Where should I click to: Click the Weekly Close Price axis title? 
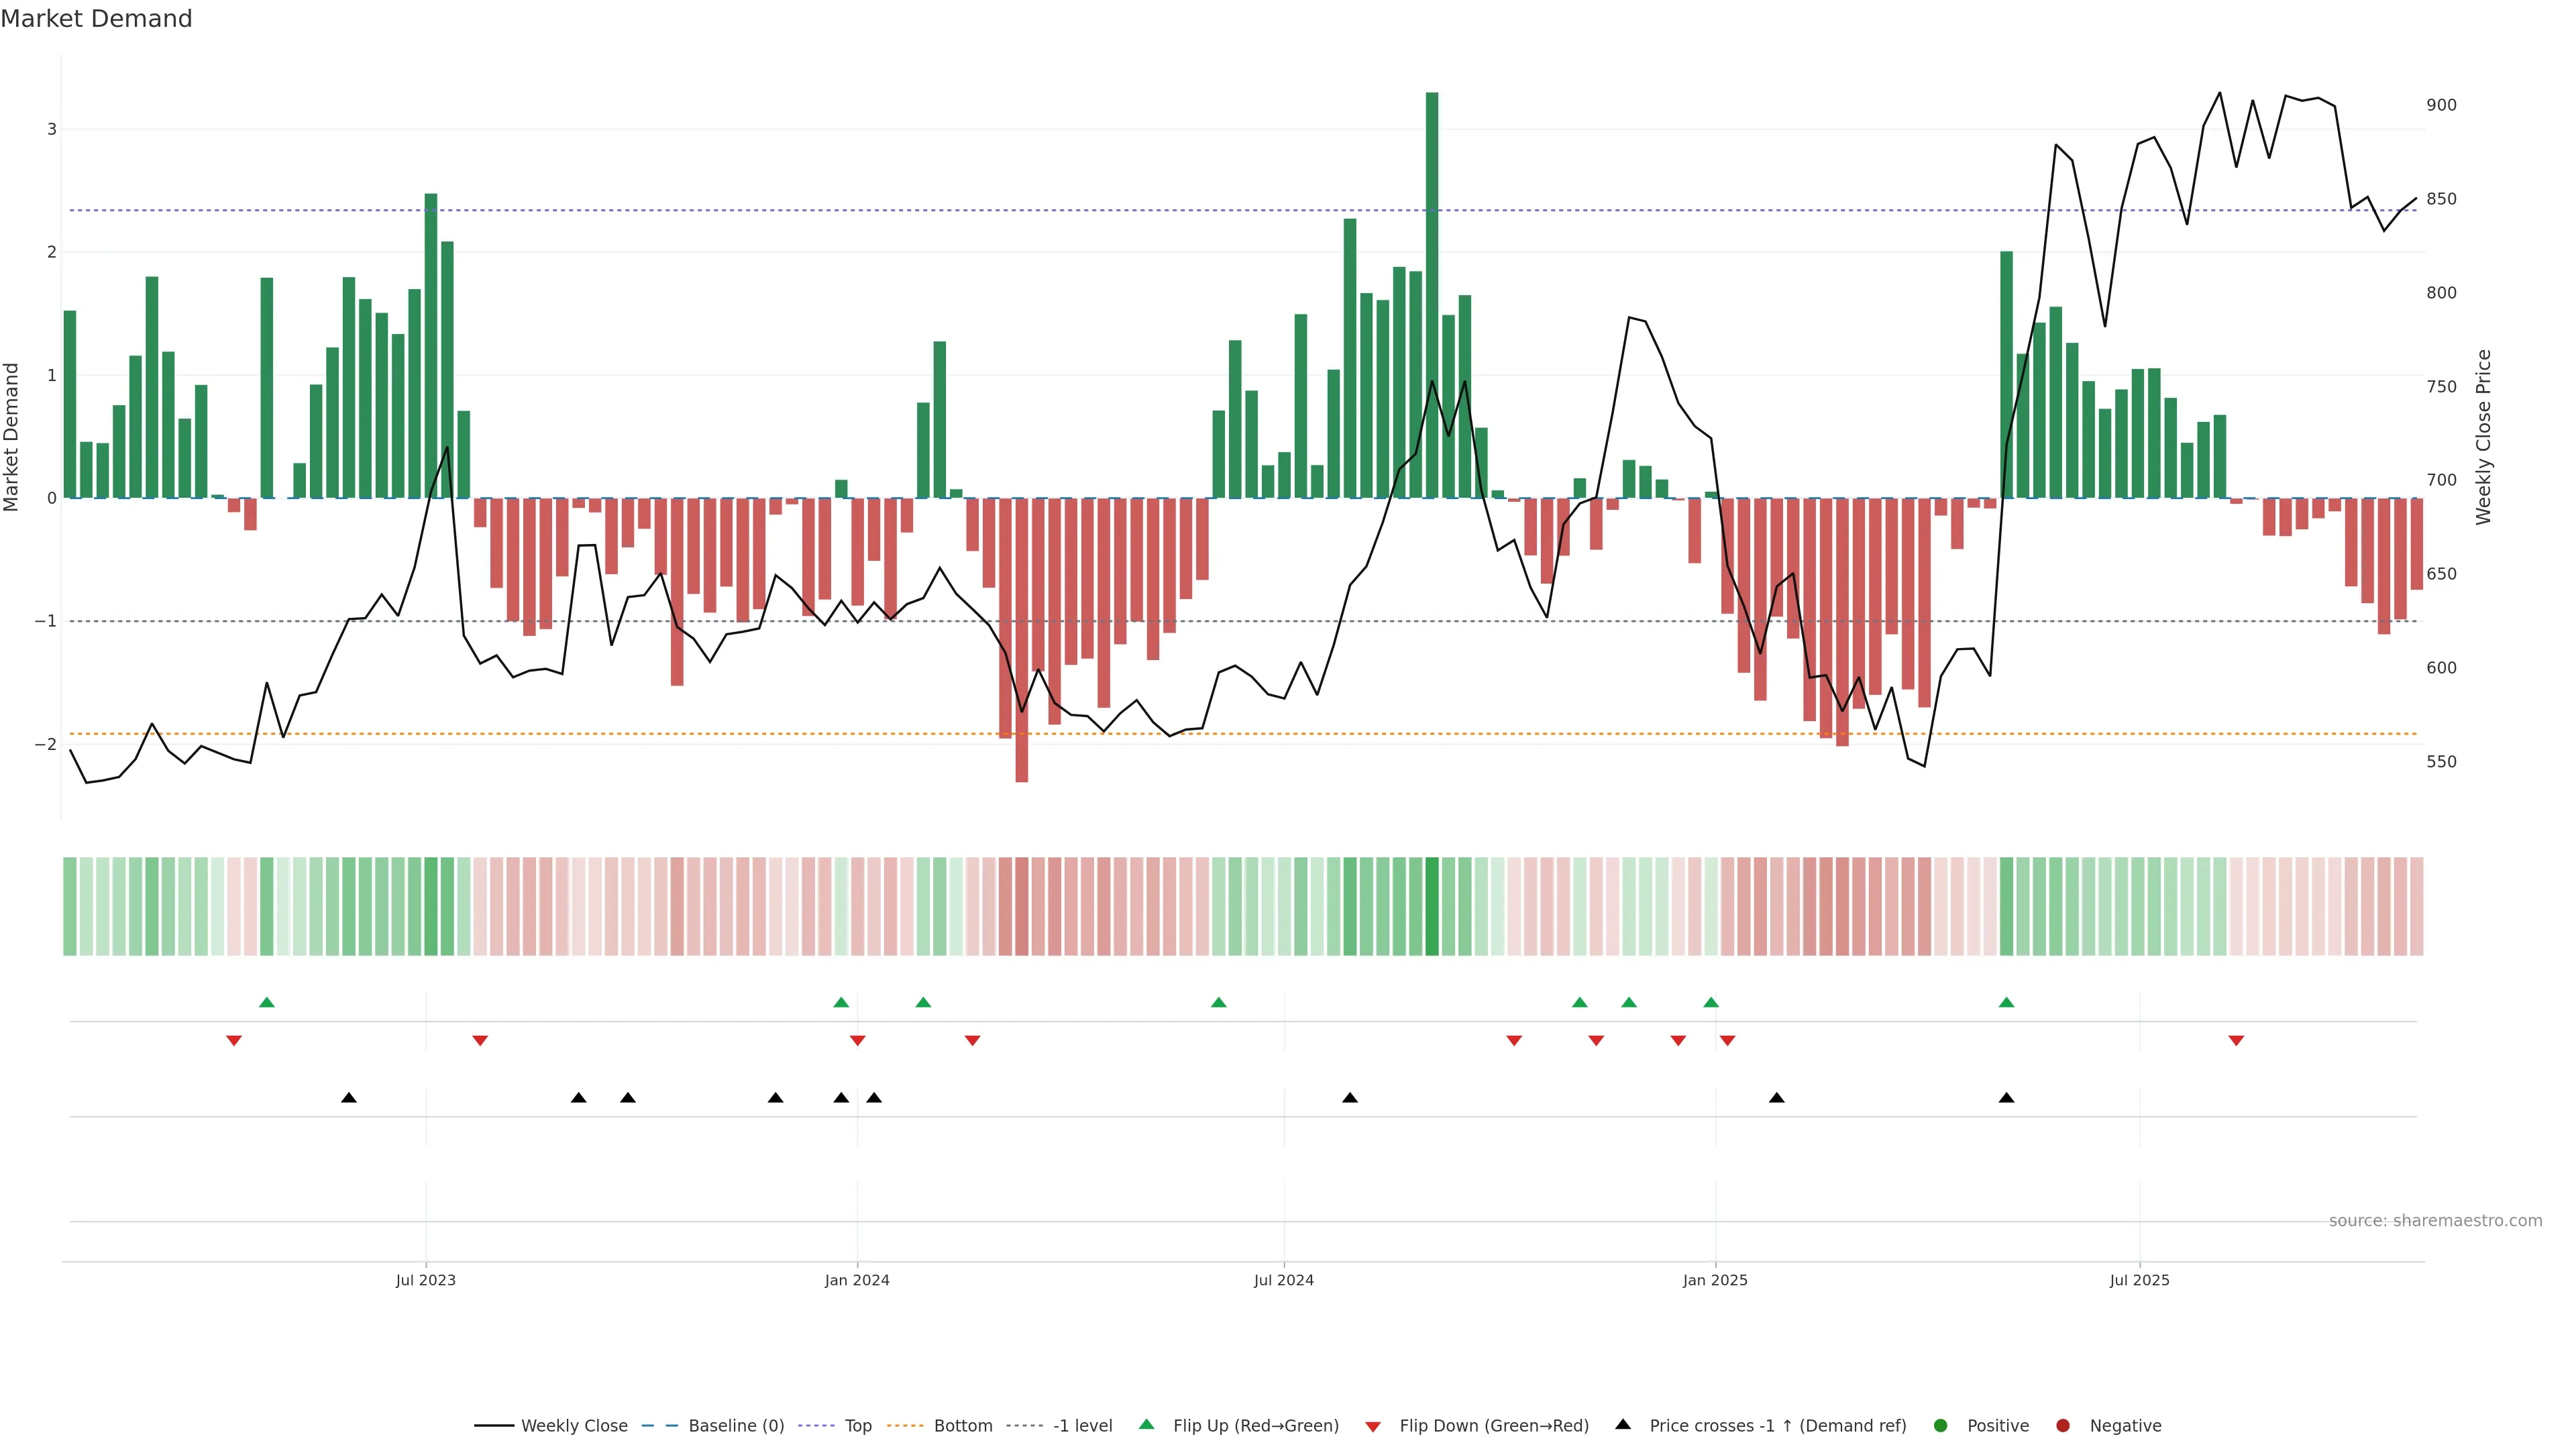coord(2483,437)
